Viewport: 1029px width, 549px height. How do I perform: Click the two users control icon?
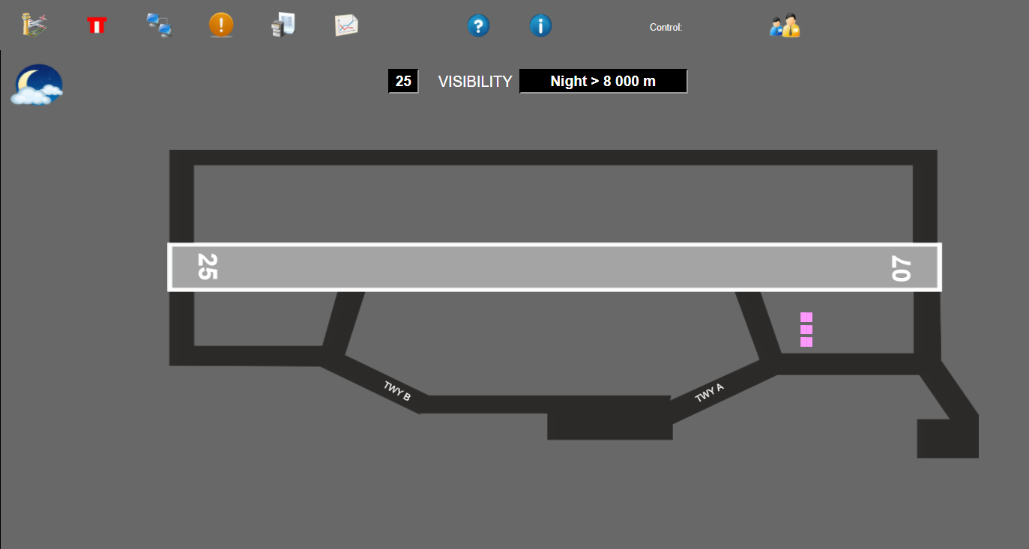(785, 26)
